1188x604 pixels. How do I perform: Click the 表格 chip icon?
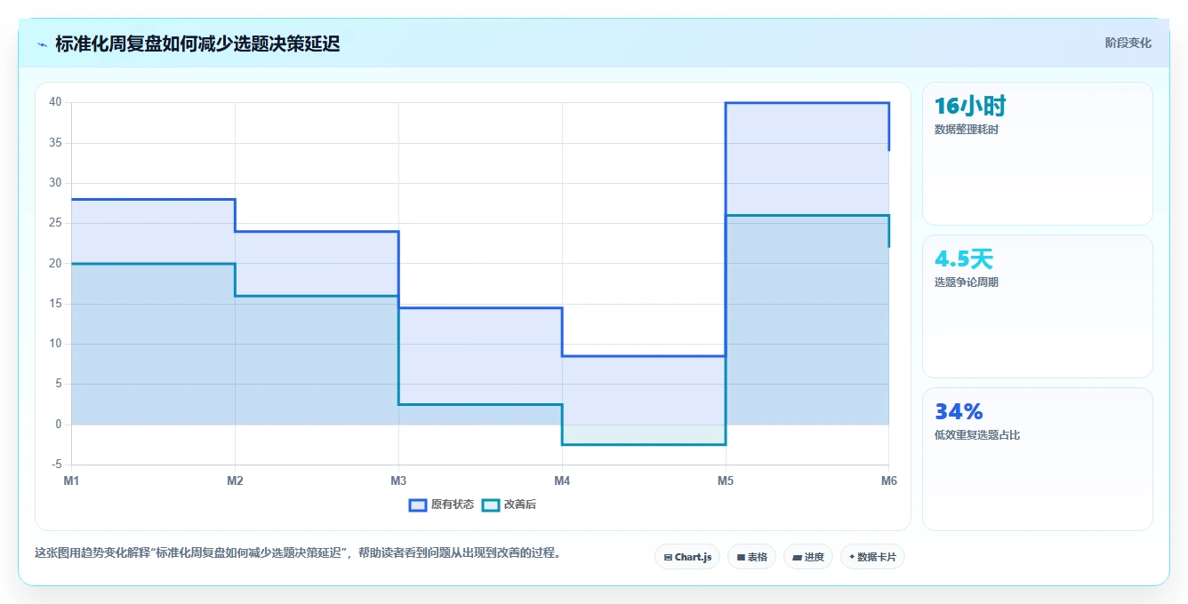(741, 558)
